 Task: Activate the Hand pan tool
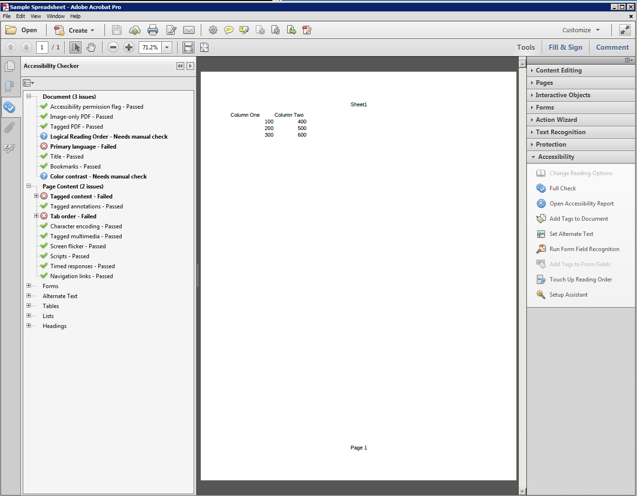point(91,47)
